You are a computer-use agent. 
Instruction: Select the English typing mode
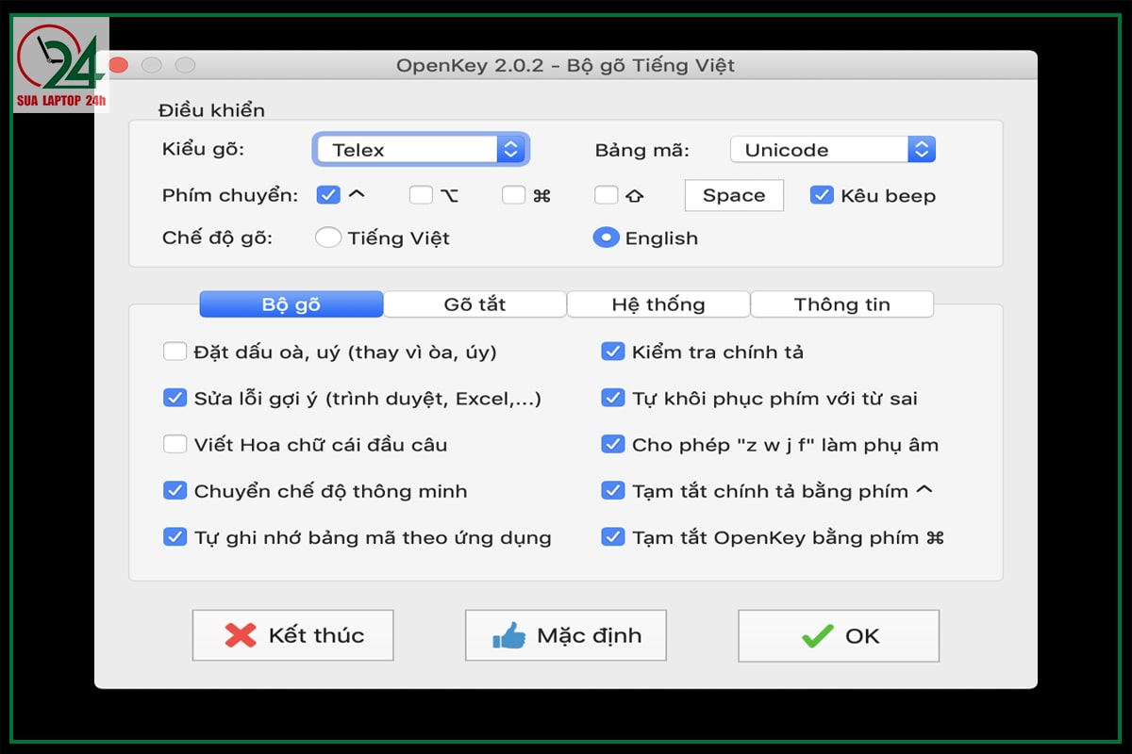[606, 238]
